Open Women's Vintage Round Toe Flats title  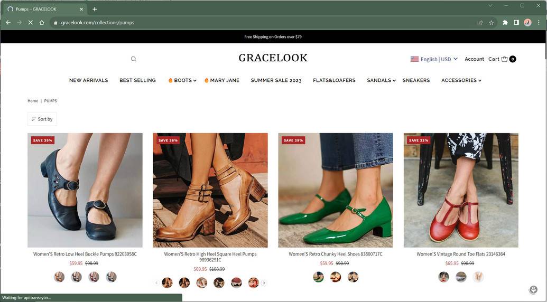tap(461, 254)
